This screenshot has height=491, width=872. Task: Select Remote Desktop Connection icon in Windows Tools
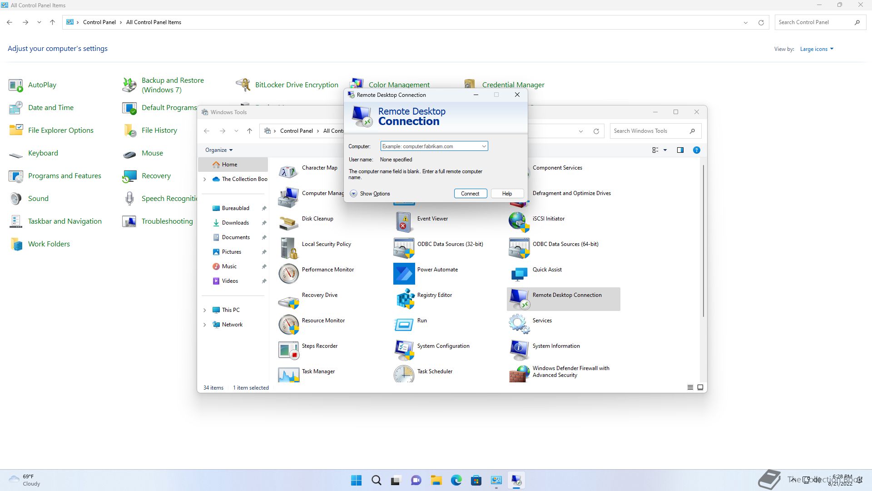(x=519, y=299)
